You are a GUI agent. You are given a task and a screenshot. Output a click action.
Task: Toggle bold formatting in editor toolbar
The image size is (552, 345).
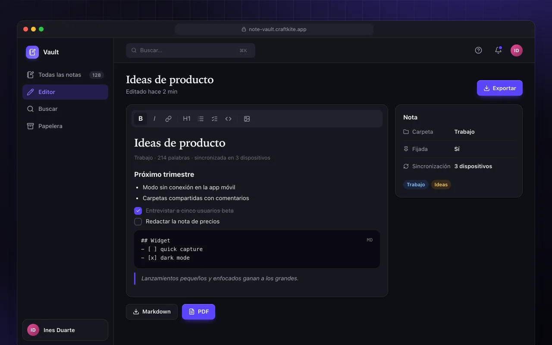[141, 119]
